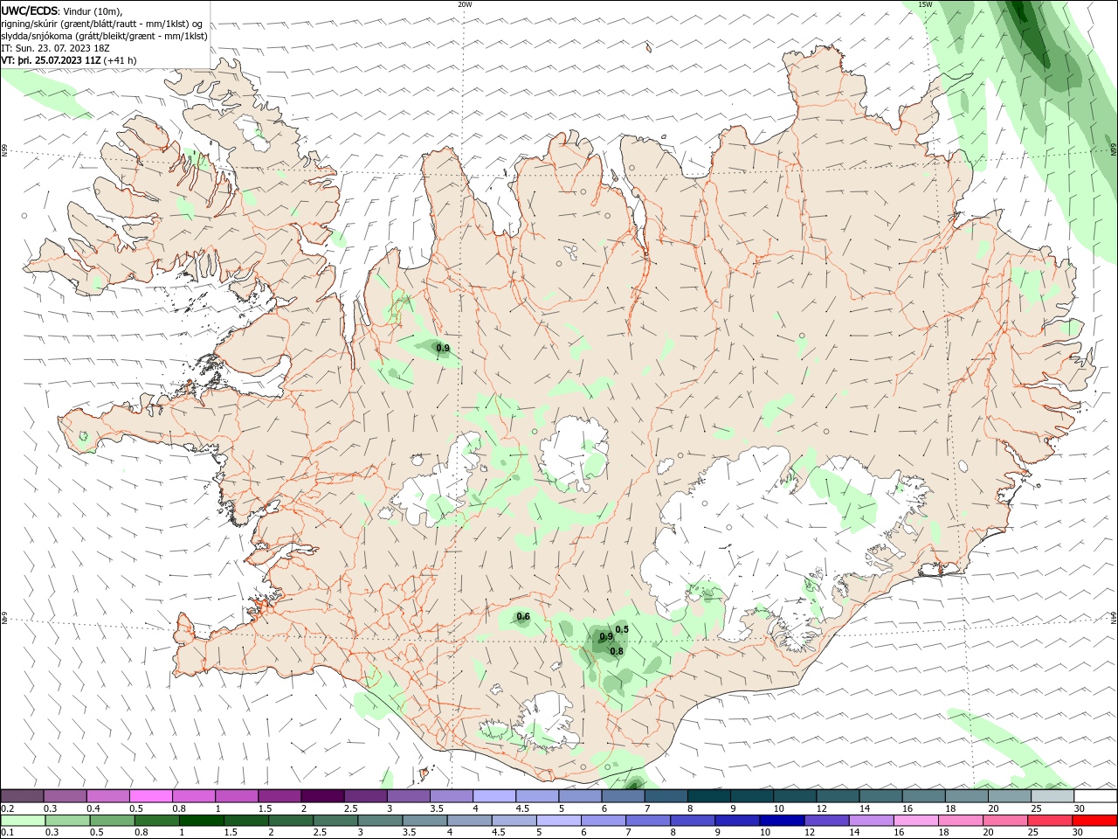Click the dusky mauve 0.2–0.3 snow legend swatch
The width and height of the screenshot is (1118, 839).
click(23, 796)
